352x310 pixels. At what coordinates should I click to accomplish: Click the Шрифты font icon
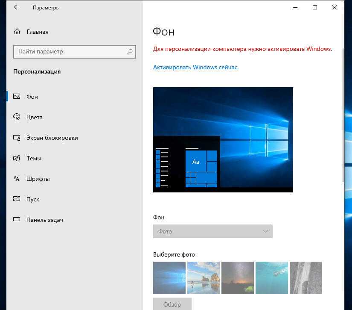(17, 179)
